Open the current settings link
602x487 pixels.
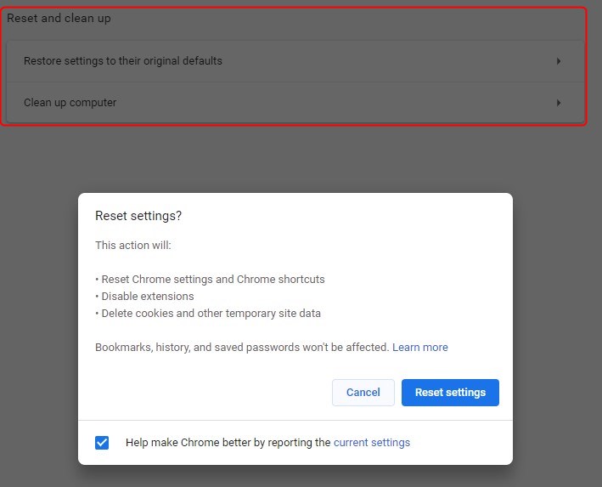372,443
